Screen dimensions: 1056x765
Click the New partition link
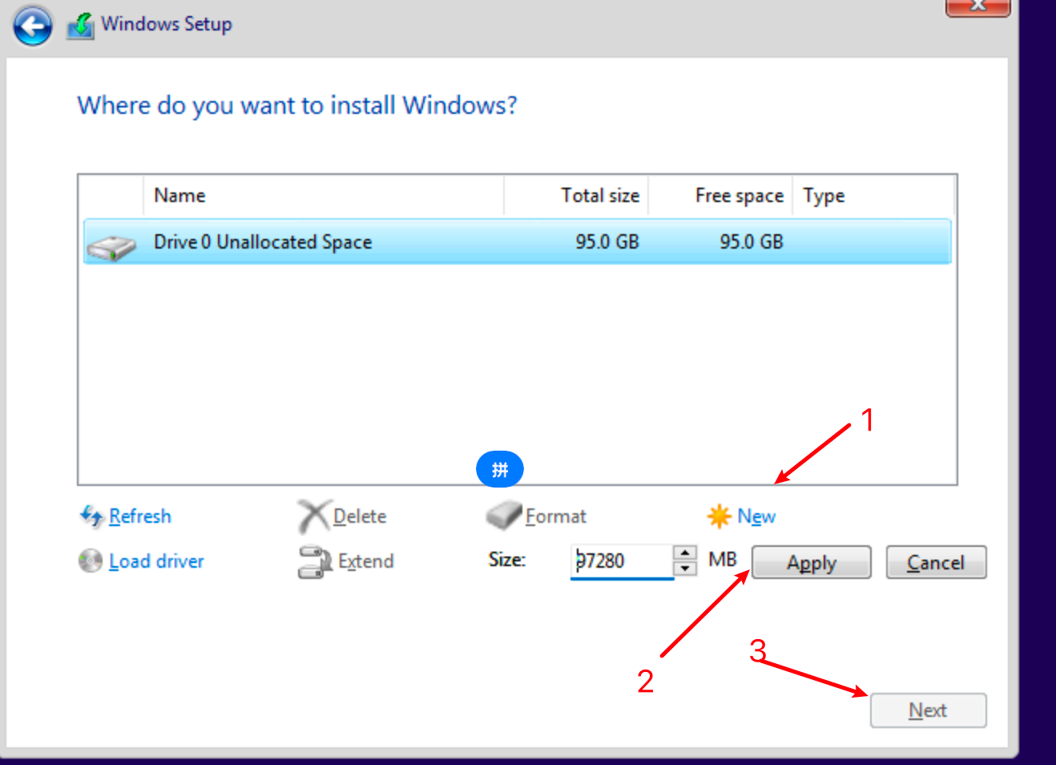[756, 516]
